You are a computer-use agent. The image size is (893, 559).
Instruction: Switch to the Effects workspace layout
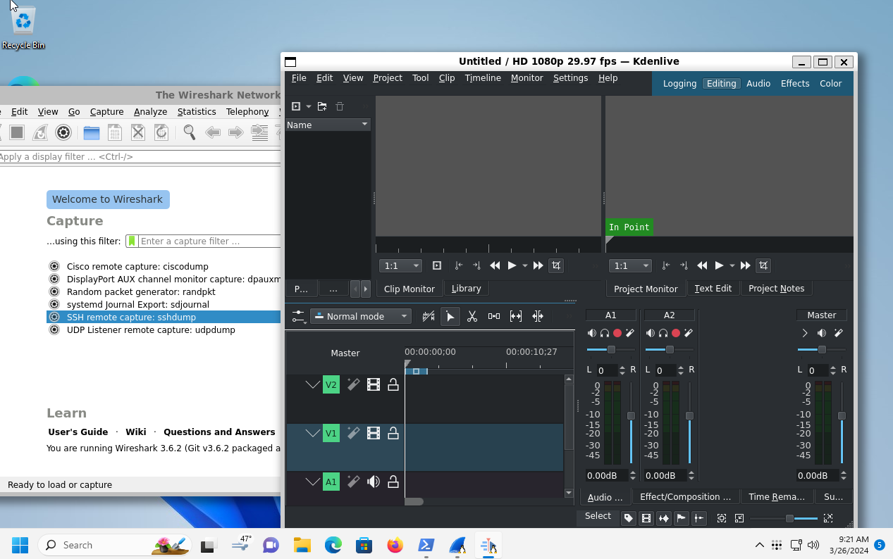click(795, 83)
